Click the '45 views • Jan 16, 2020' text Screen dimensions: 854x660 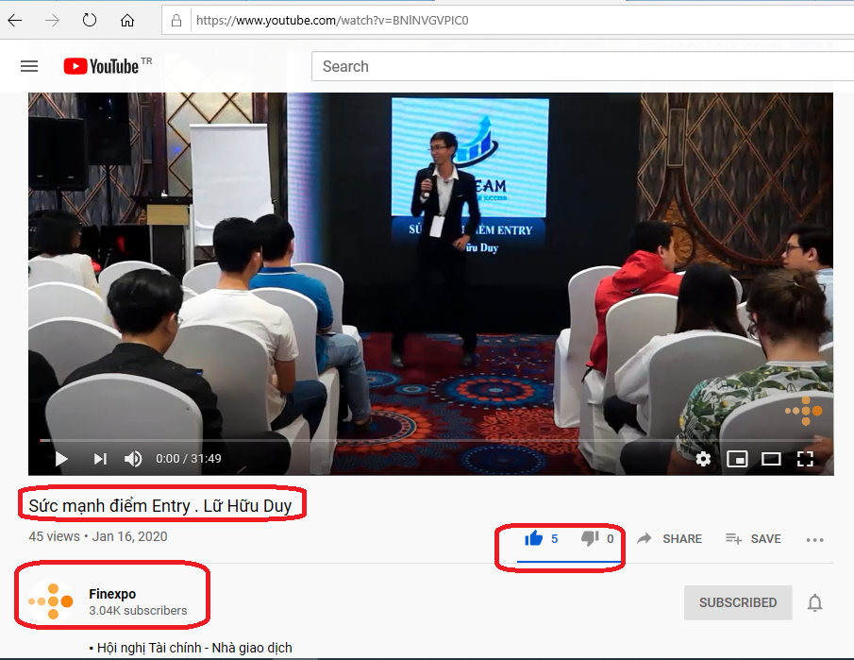point(98,537)
